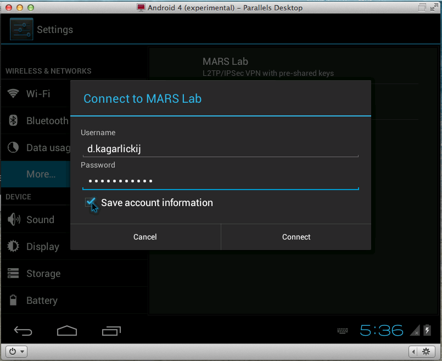Select MARS Lab VPN entry in background
Viewport: 442px width, 361px height.
pos(283,67)
